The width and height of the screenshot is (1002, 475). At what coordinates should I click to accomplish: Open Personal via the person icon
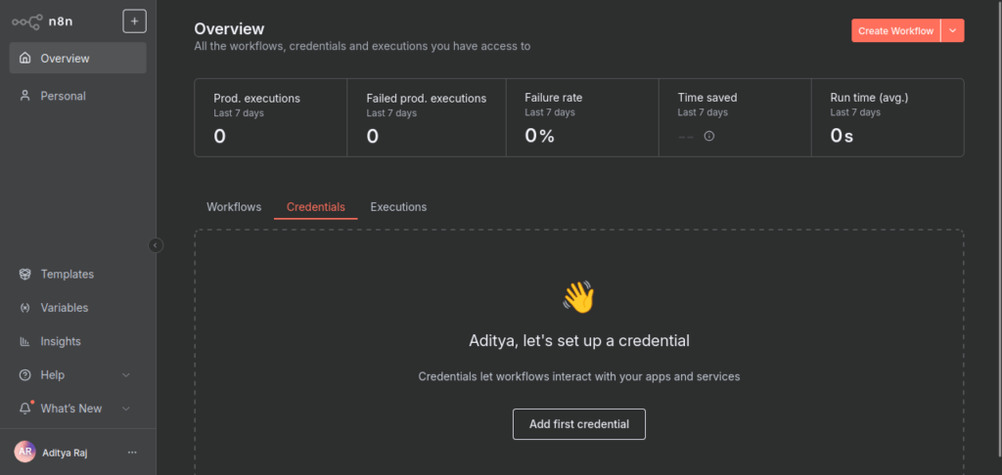pos(25,96)
